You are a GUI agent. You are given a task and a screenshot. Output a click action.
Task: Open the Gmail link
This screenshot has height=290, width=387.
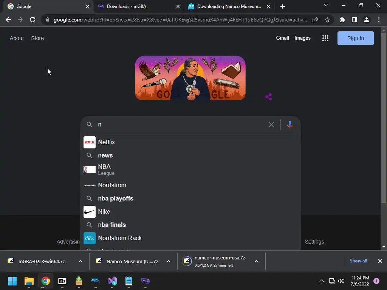point(282,38)
